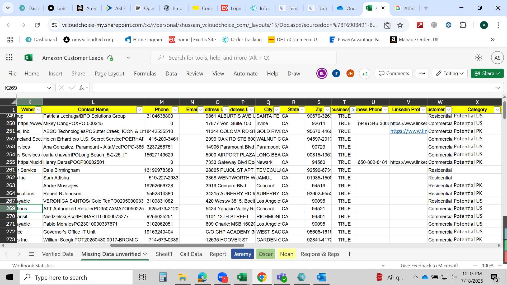The width and height of the screenshot is (507, 285).
Task: Zoom in with the plus icon
Action: 500,265
